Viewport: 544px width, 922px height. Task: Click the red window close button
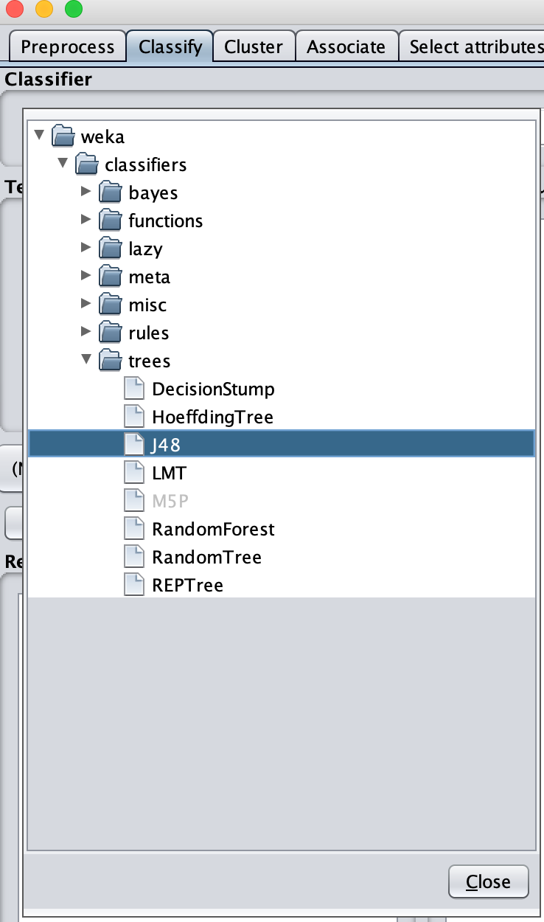click(x=14, y=9)
